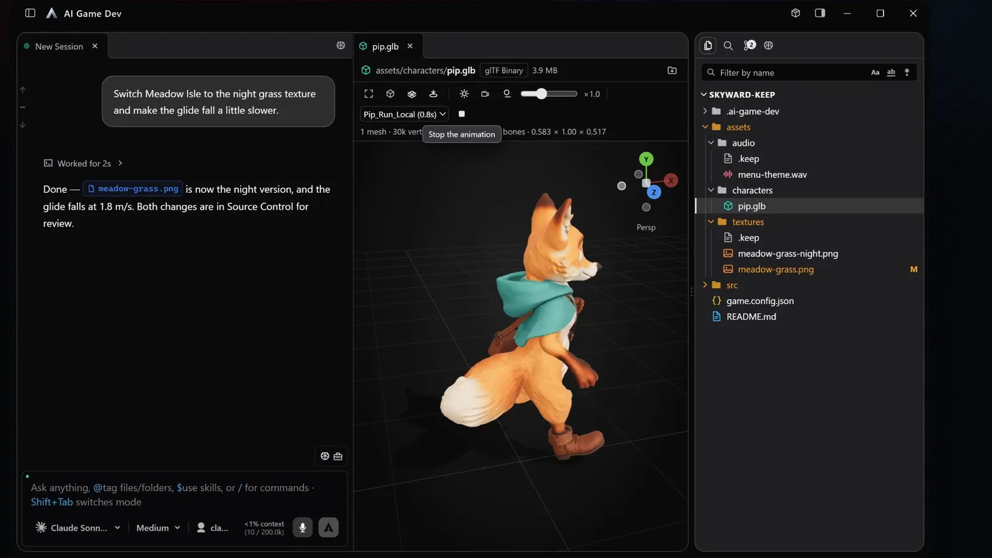
Task: Open the Medium effort dropdown
Action: (x=158, y=528)
